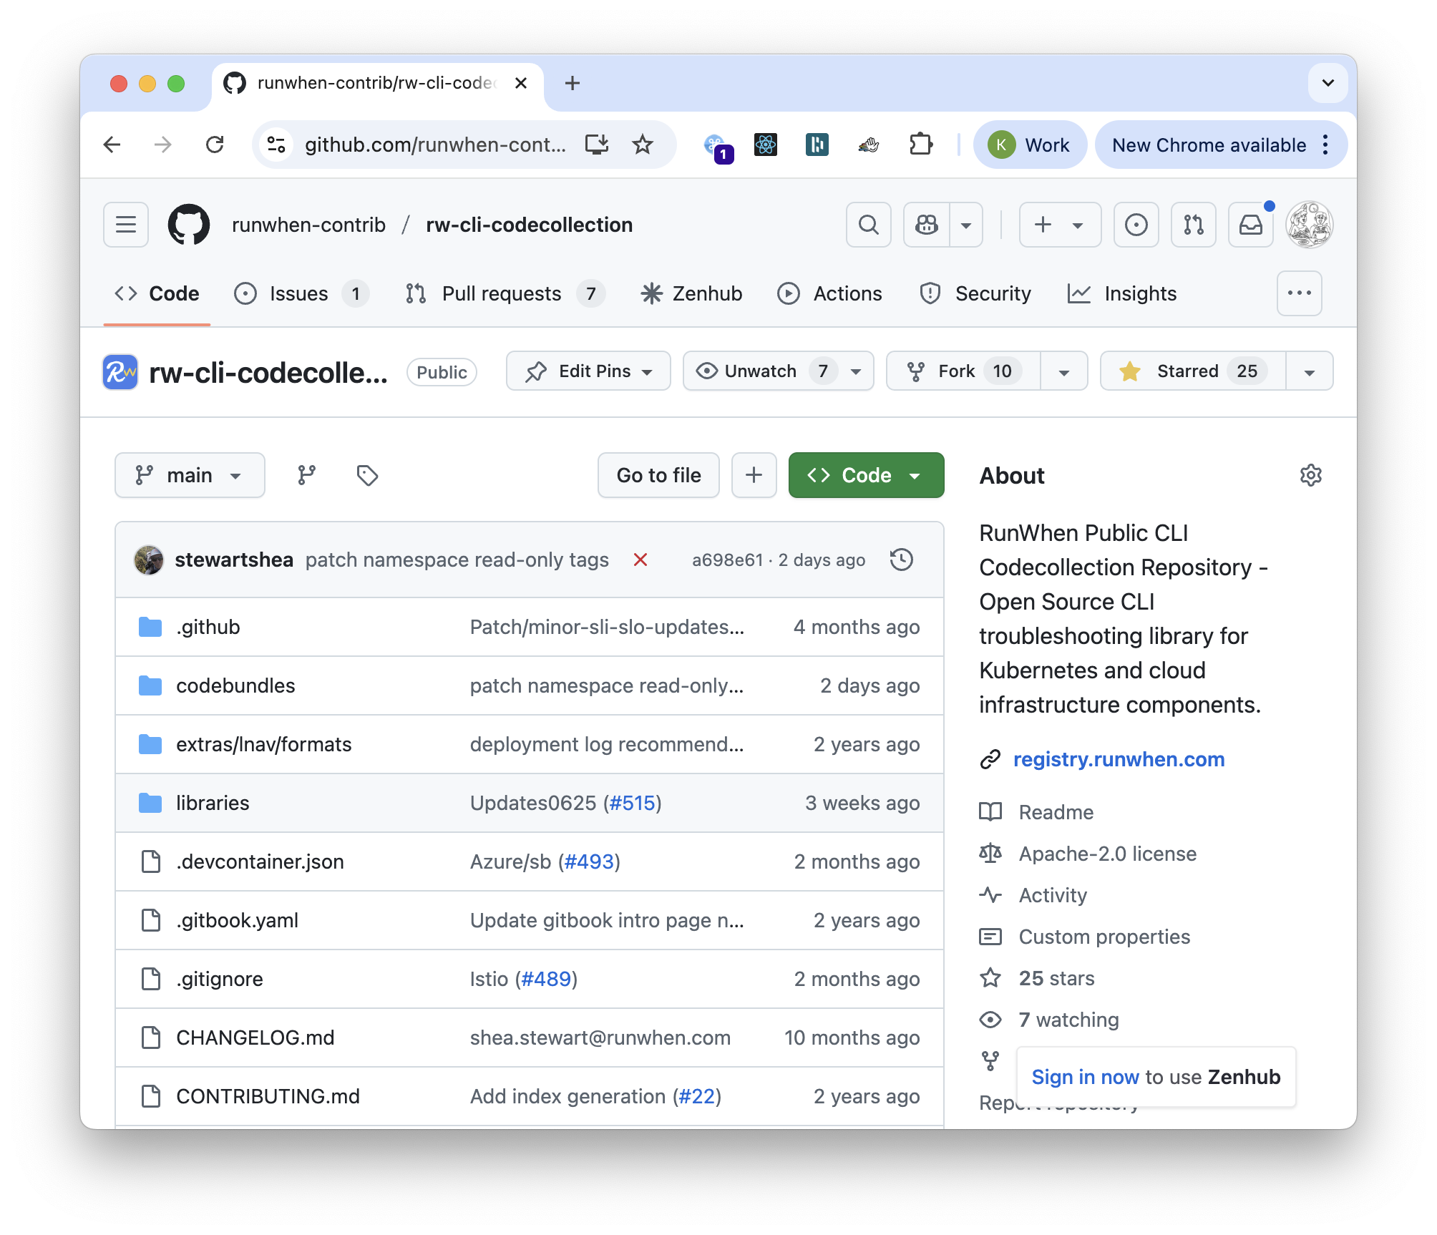This screenshot has width=1437, height=1235.
Task: Open the notifications inbox icon
Action: pos(1250,225)
